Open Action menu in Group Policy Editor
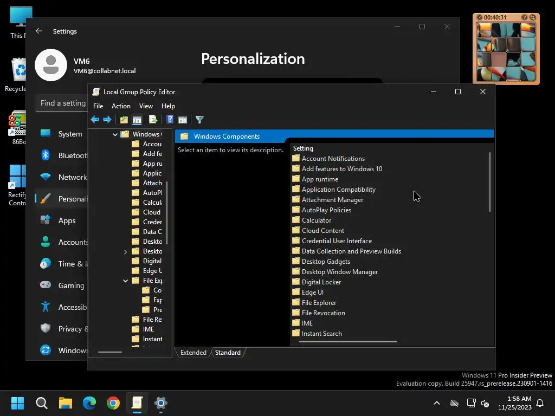 (x=121, y=106)
